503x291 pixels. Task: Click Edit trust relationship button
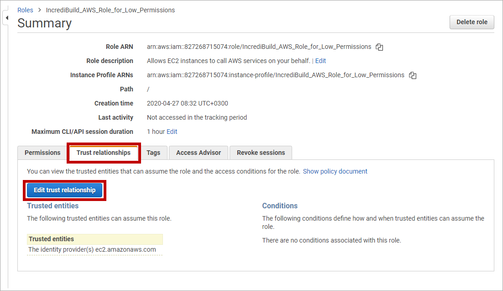coord(64,190)
